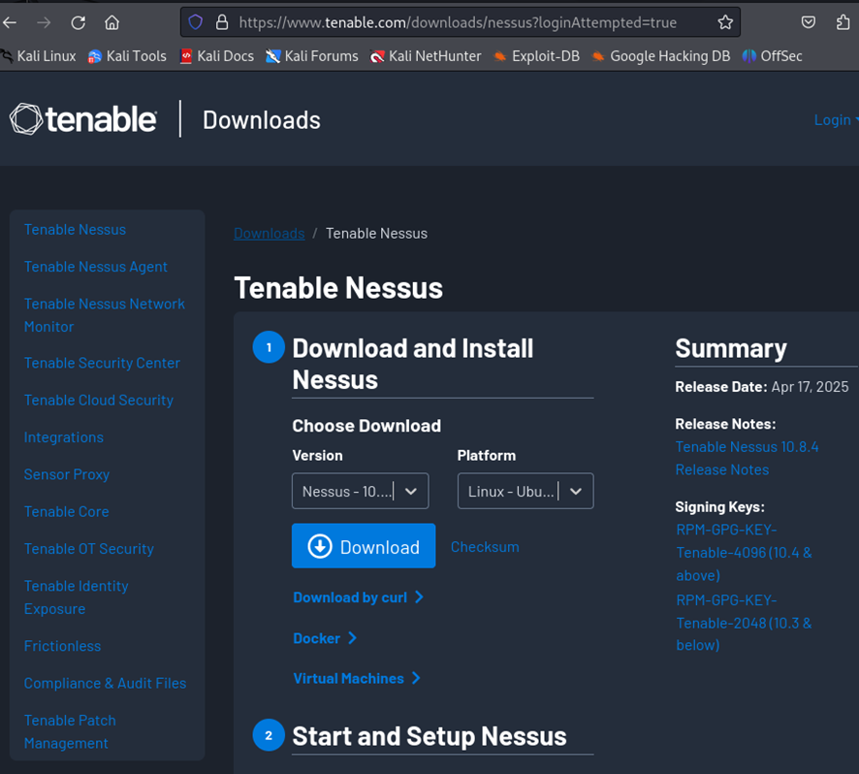This screenshot has height=774, width=859.
Task: Open Tenable Nessus Agent sidebar item
Action: [95, 267]
